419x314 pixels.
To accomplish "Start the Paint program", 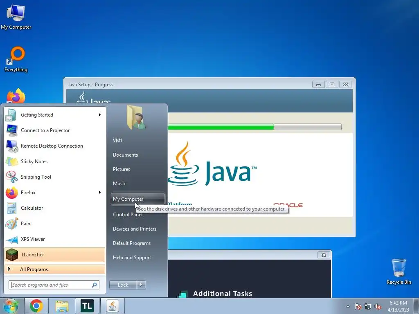I will click(55, 224).
